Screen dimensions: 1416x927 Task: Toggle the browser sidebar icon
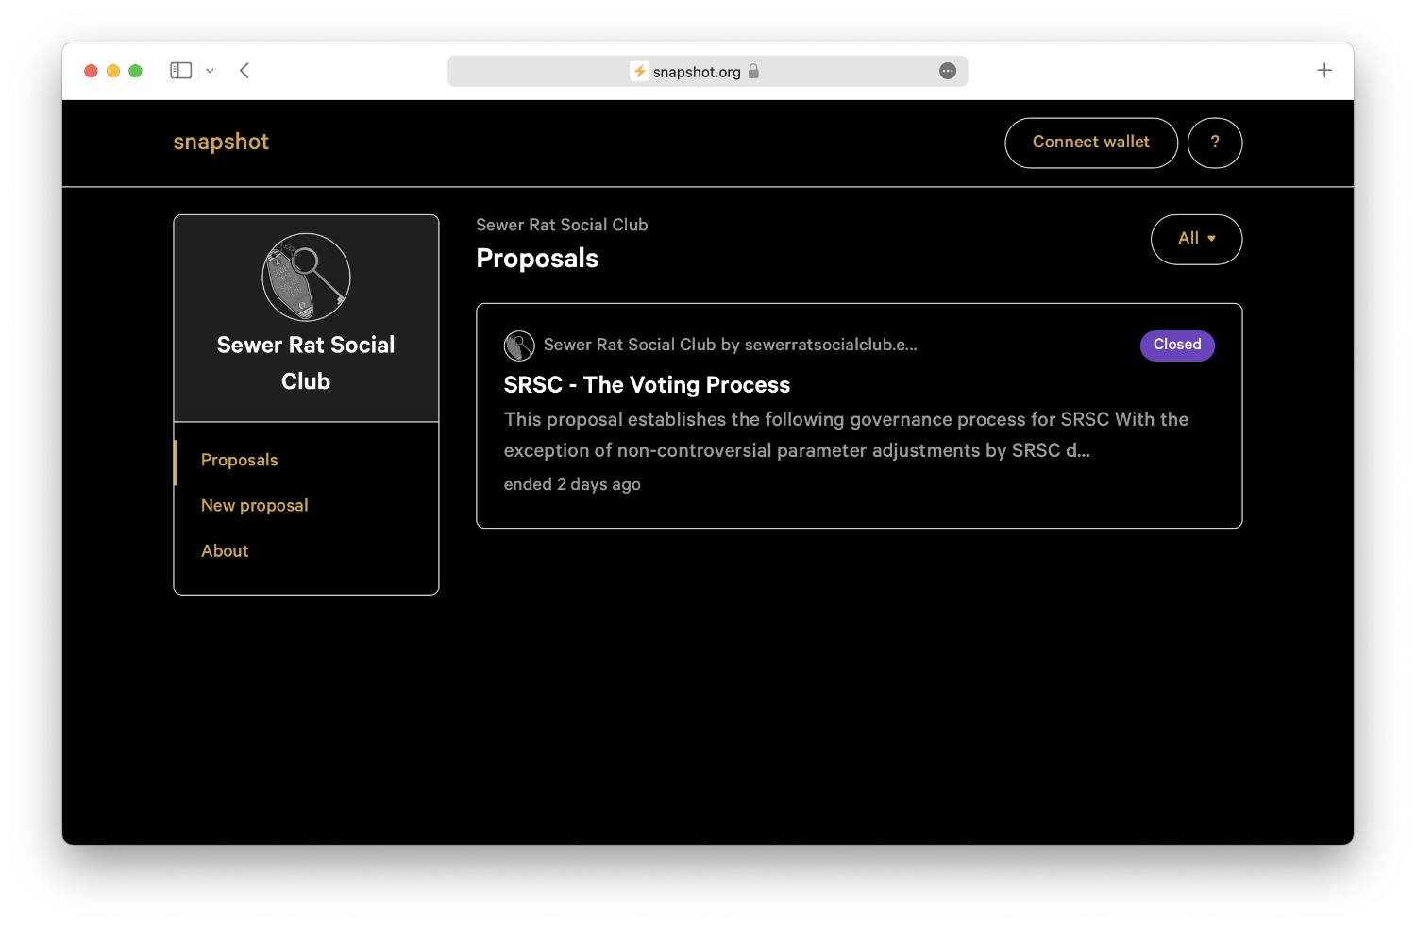(x=180, y=71)
